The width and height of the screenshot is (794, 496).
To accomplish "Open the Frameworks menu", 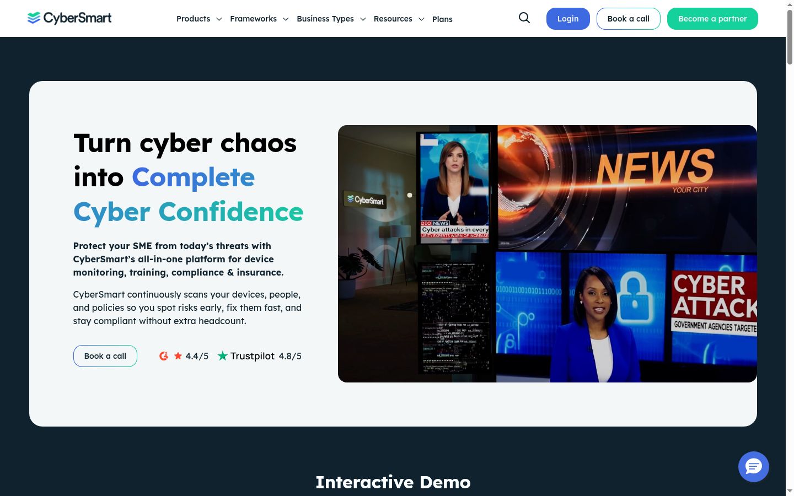I will [253, 19].
